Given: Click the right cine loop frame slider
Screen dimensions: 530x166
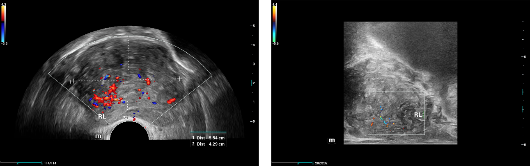Looking at the screenshot, I should (292, 163).
